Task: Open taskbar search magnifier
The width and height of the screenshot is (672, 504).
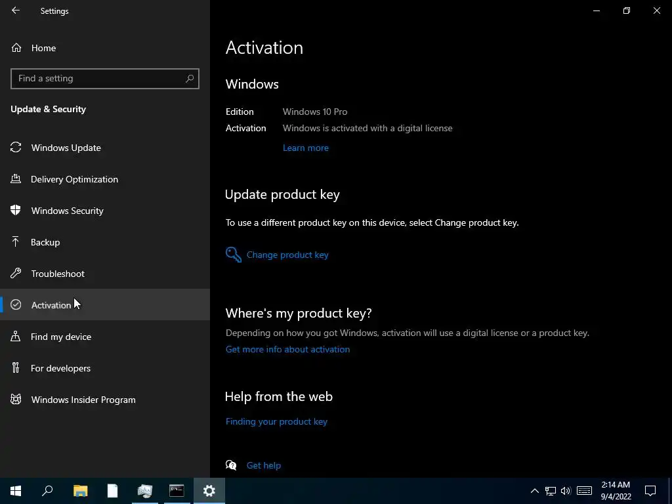Action: (x=47, y=491)
